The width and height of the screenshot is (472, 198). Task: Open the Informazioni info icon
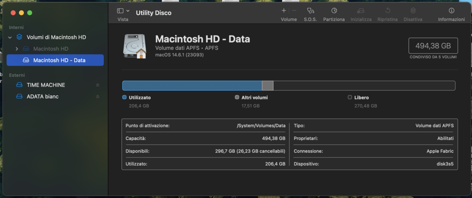[451, 11]
